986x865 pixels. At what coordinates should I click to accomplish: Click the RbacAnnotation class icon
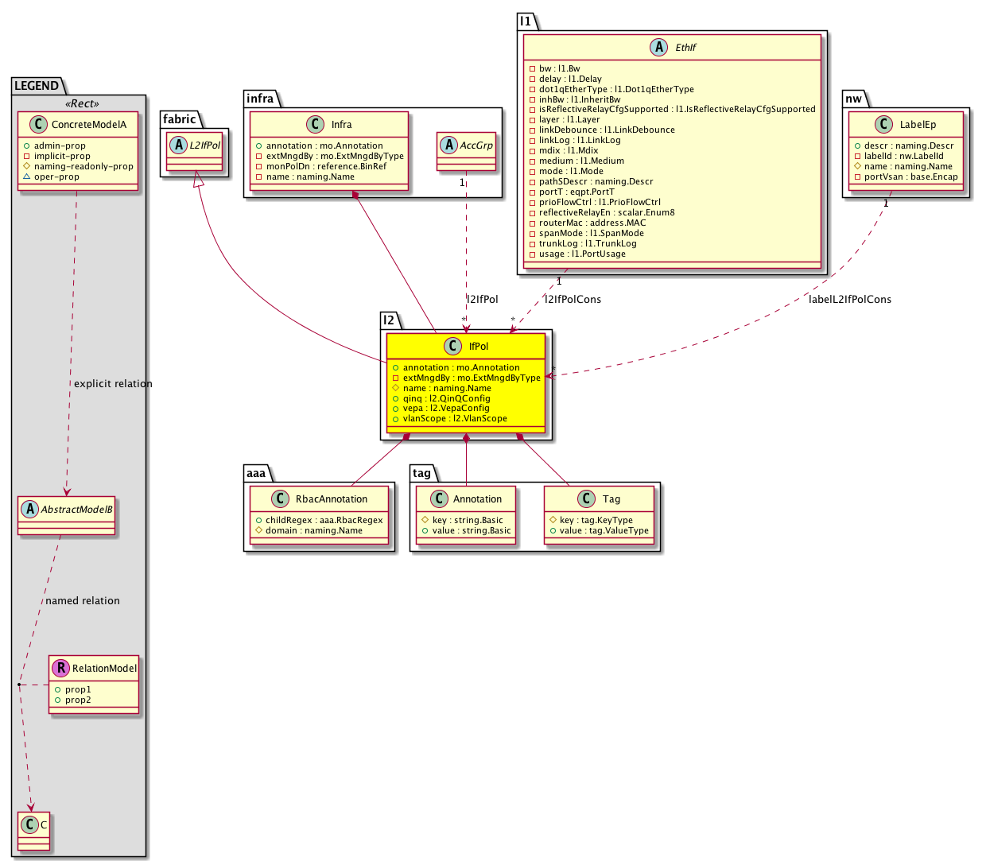[280, 499]
